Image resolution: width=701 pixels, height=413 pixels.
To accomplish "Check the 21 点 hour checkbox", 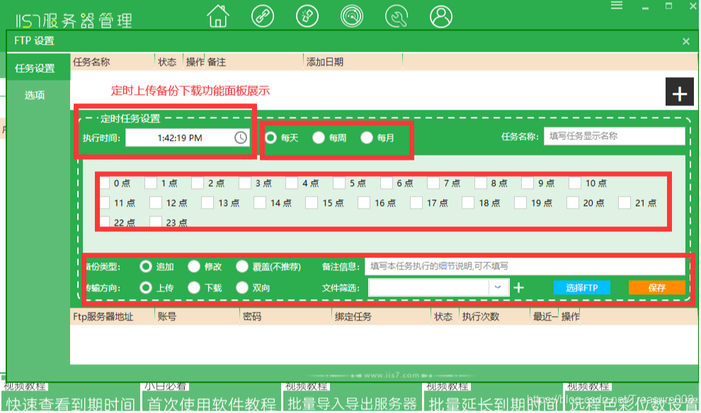I will pos(625,203).
